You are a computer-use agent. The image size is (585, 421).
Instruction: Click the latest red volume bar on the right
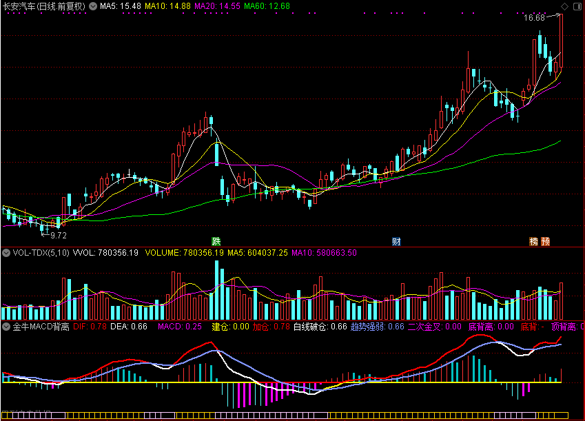coord(561,301)
